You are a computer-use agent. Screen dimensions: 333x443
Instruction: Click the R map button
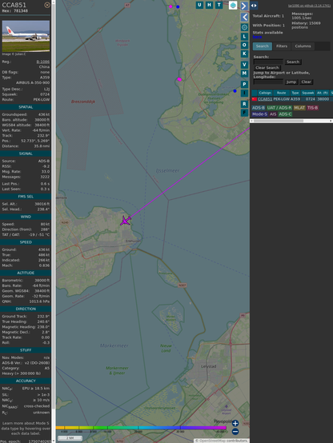pos(244,104)
